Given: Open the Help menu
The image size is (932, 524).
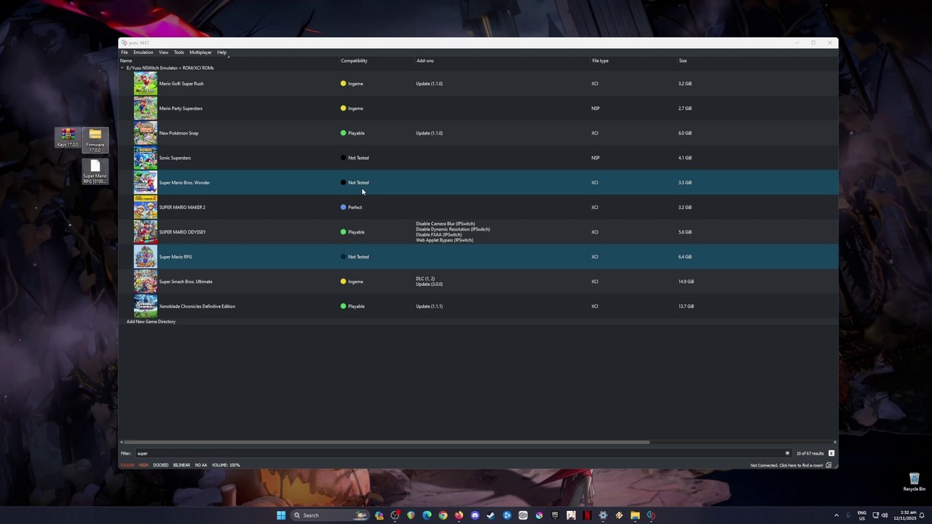Looking at the screenshot, I should tap(221, 52).
